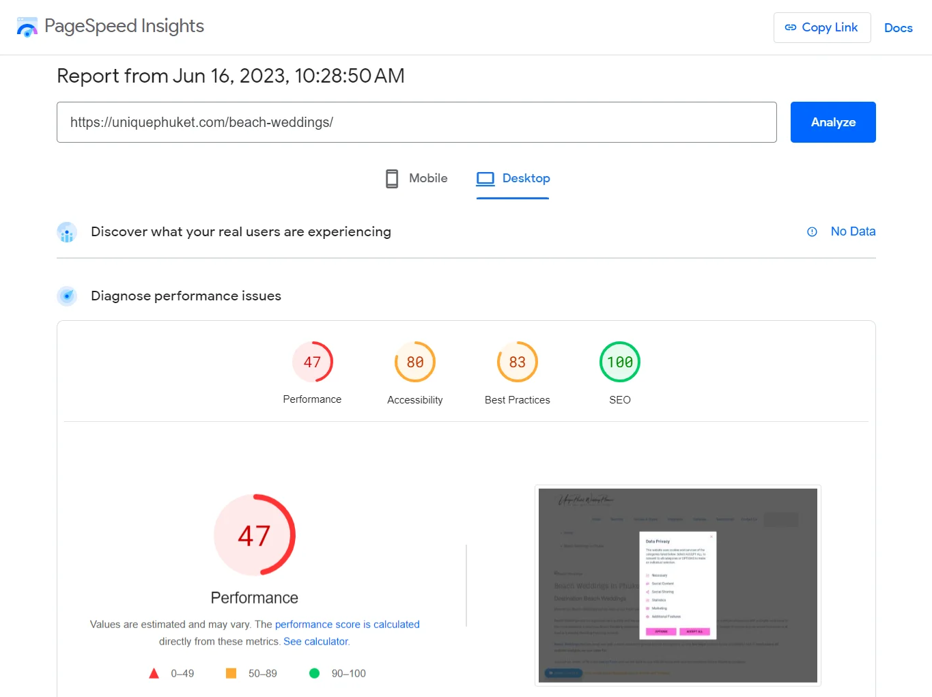Open the Docs link
This screenshot has width=932, height=697.
(899, 28)
